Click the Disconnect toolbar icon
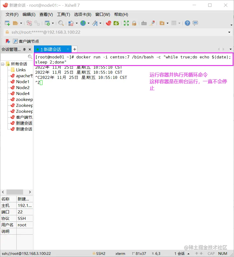 (x=29, y=23)
